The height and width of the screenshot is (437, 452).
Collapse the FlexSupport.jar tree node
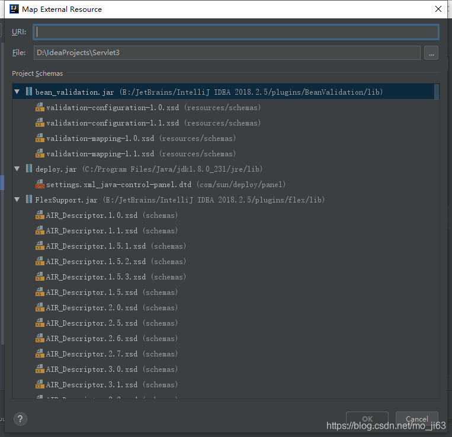click(17, 200)
